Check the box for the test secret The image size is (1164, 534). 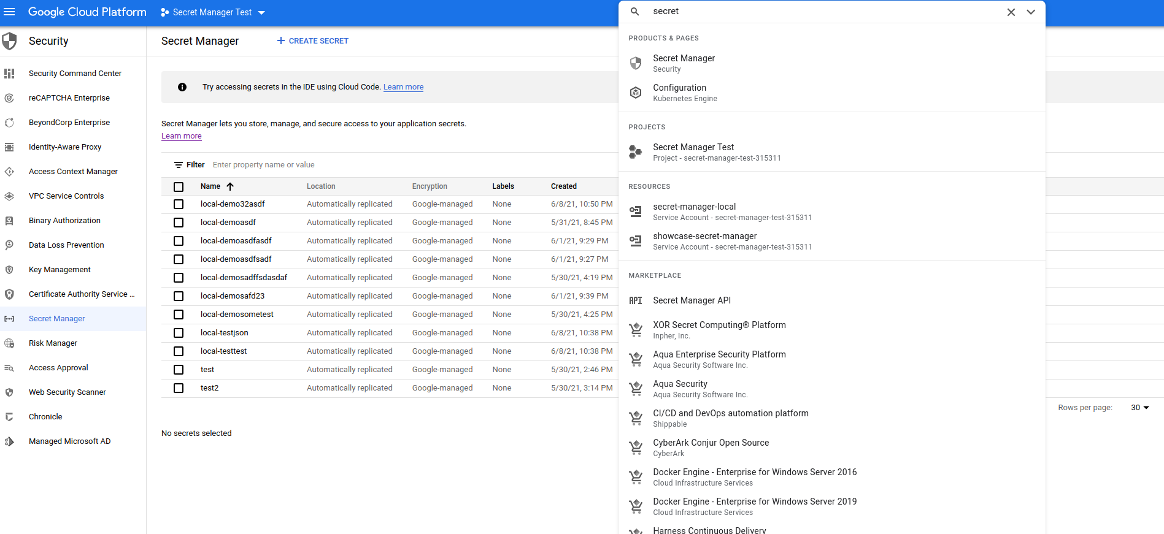pyautogui.click(x=179, y=370)
